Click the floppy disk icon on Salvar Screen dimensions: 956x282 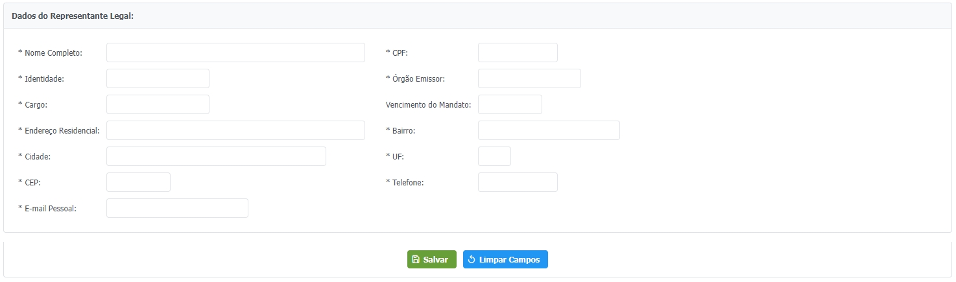[x=416, y=259]
